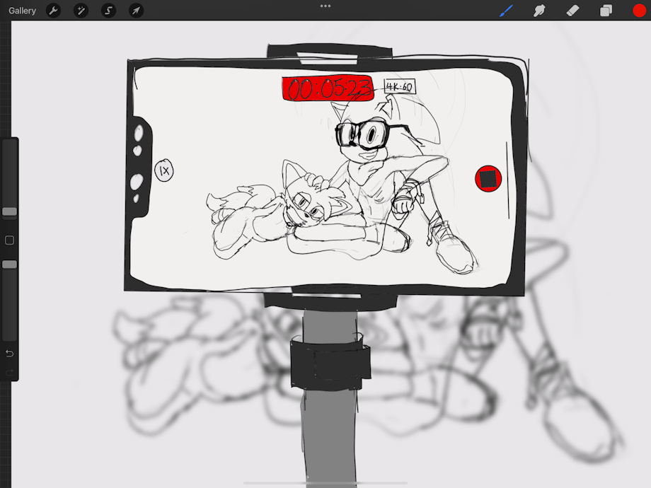Tap the three-dot multitasking menu
Screen dimensions: 651x488
tap(325, 6)
